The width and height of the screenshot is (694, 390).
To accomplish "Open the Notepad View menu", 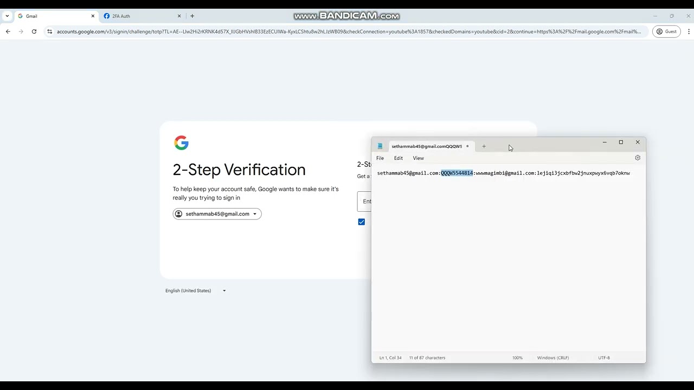I will point(419,158).
